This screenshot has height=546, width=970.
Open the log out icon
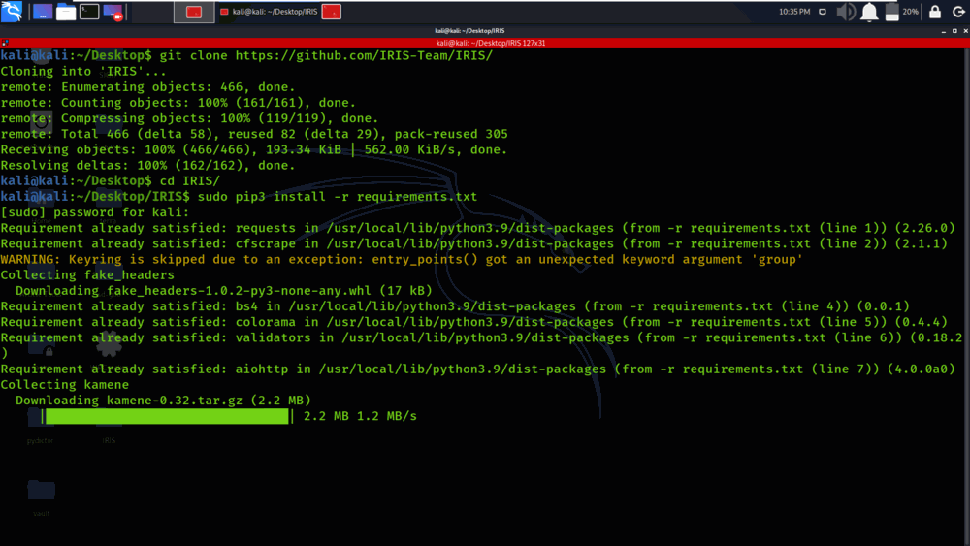(x=958, y=12)
